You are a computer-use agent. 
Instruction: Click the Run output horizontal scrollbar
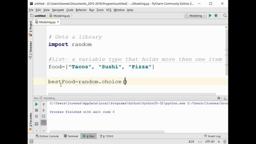[107, 132]
